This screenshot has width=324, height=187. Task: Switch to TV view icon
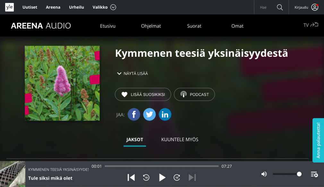(x=311, y=25)
